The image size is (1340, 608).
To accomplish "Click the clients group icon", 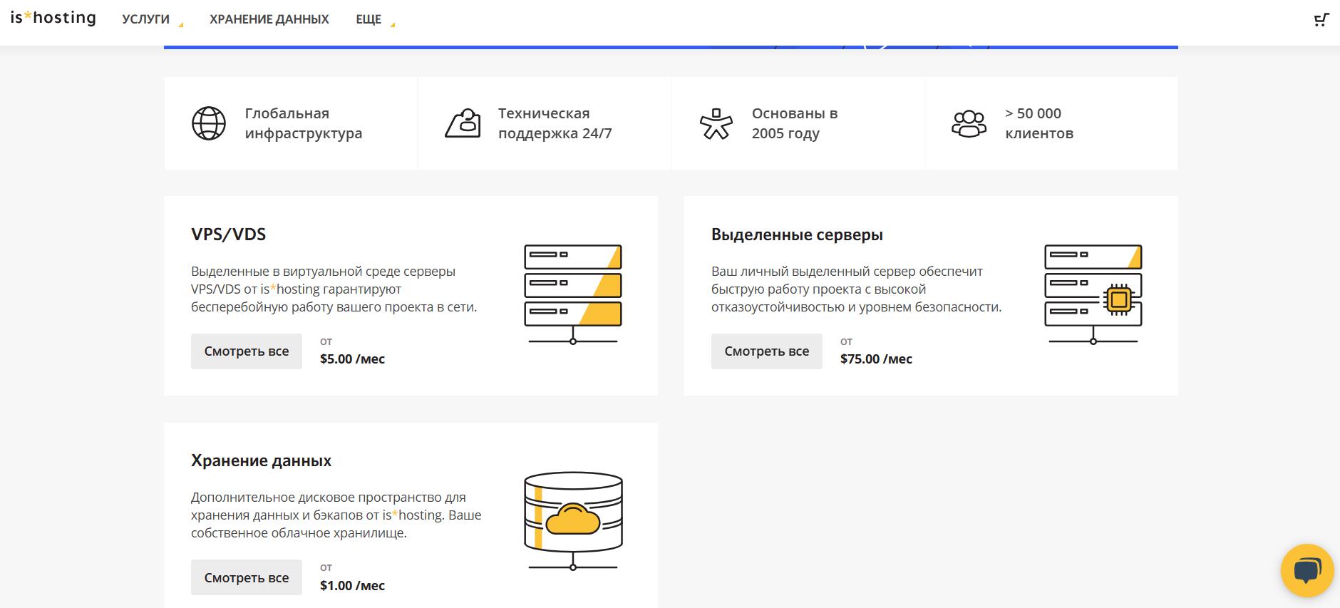I will 969,123.
